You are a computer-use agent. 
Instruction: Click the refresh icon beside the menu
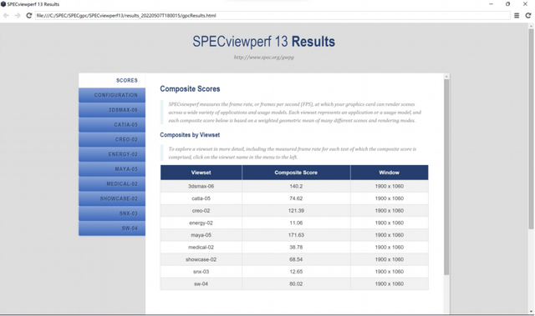[x=527, y=15]
